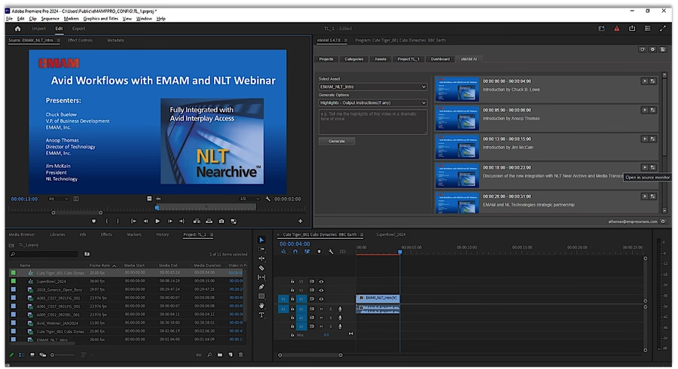Open Generate Options Highlights dropdown

tap(373, 103)
